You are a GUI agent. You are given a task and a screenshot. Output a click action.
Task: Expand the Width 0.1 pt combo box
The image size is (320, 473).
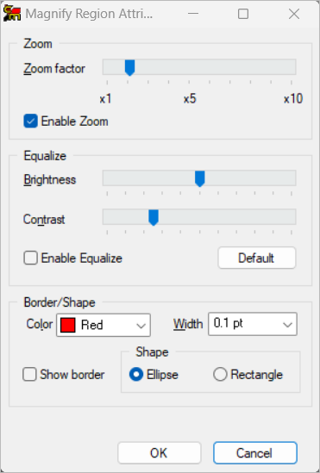click(x=253, y=324)
